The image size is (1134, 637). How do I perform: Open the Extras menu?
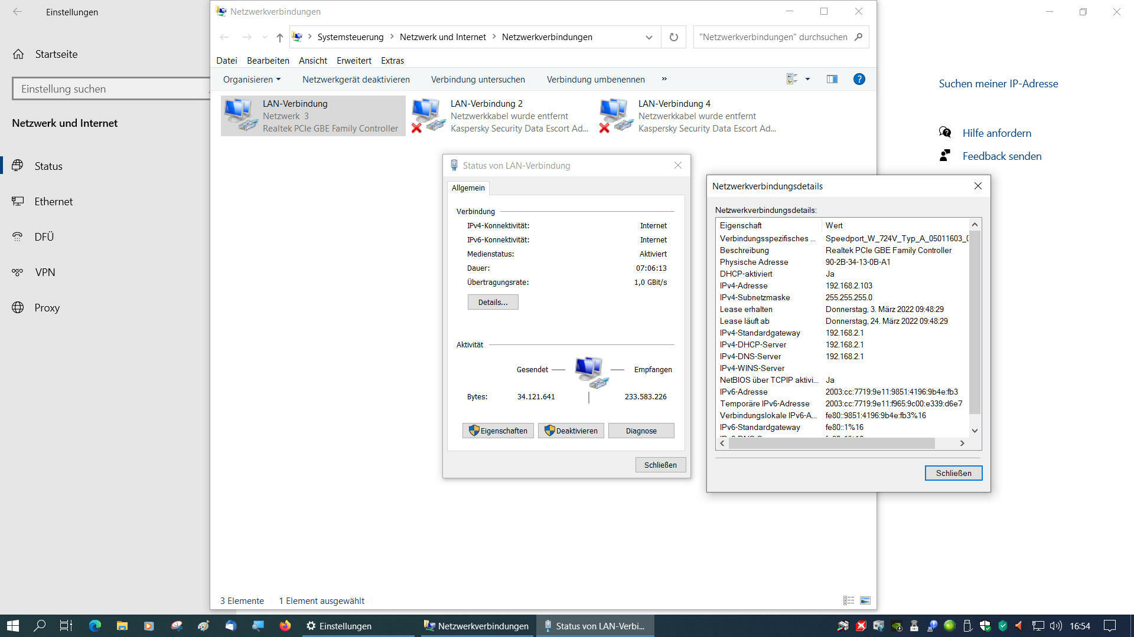tap(392, 61)
